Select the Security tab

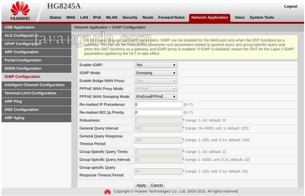click(x=130, y=17)
